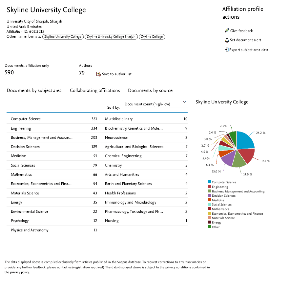Screen dimensions: 289x288
Task: Click the Give feedback pencil icon
Action: 227,30
